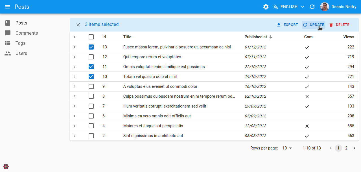Click the settings gear icon

[x=266, y=7]
